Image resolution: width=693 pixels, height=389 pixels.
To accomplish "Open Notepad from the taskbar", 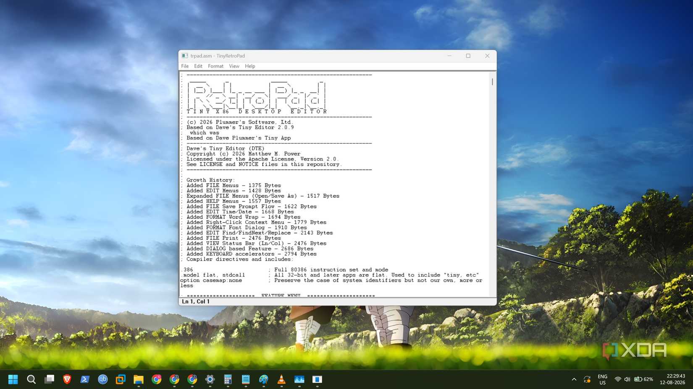I will tap(246, 379).
